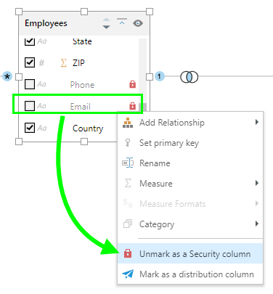Select Mark as a distribution column

pyautogui.click(x=190, y=274)
